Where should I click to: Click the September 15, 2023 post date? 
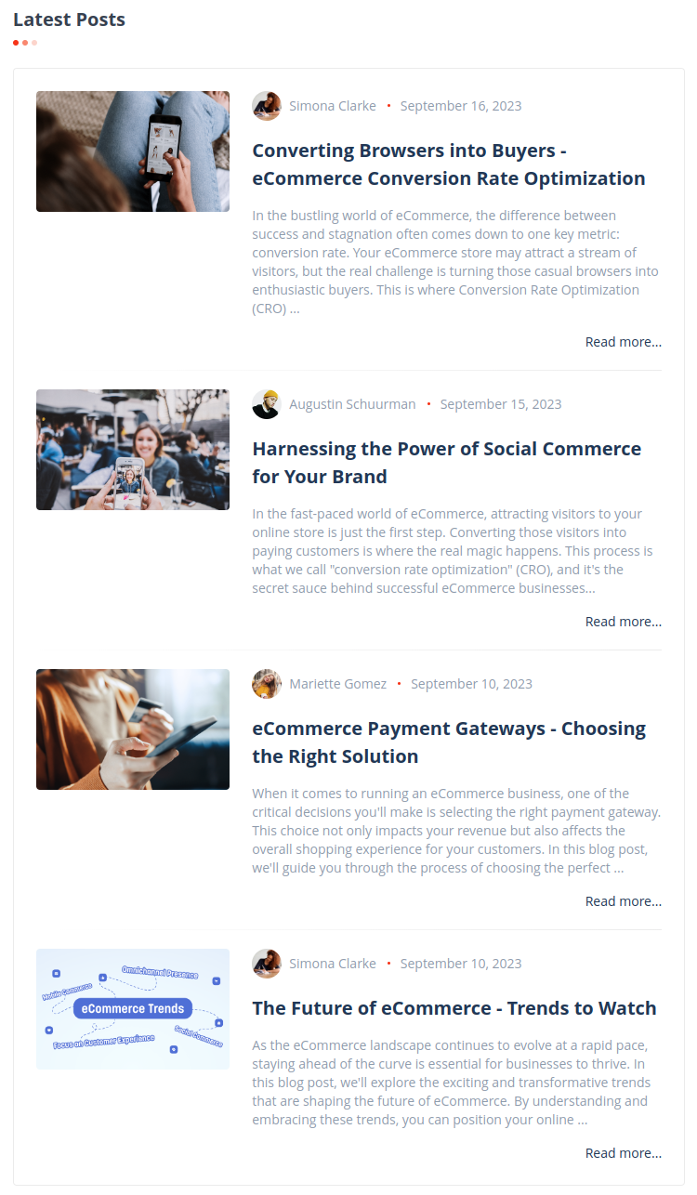click(500, 404)
